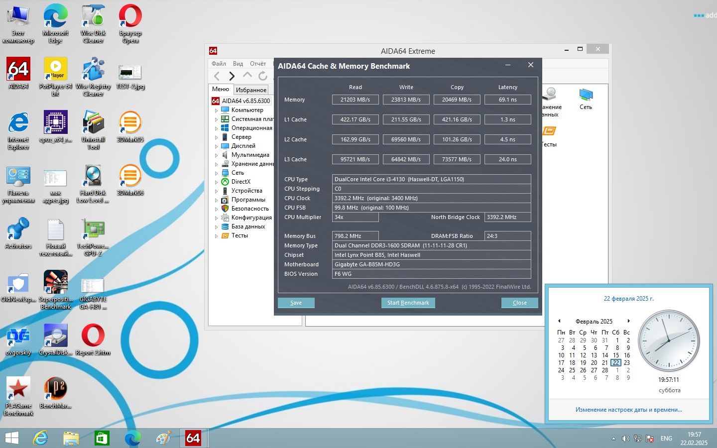This screenshot has width=717, height=448.
Task: Open the Файл menu in AIDA64
Action: tap(219, 64)
